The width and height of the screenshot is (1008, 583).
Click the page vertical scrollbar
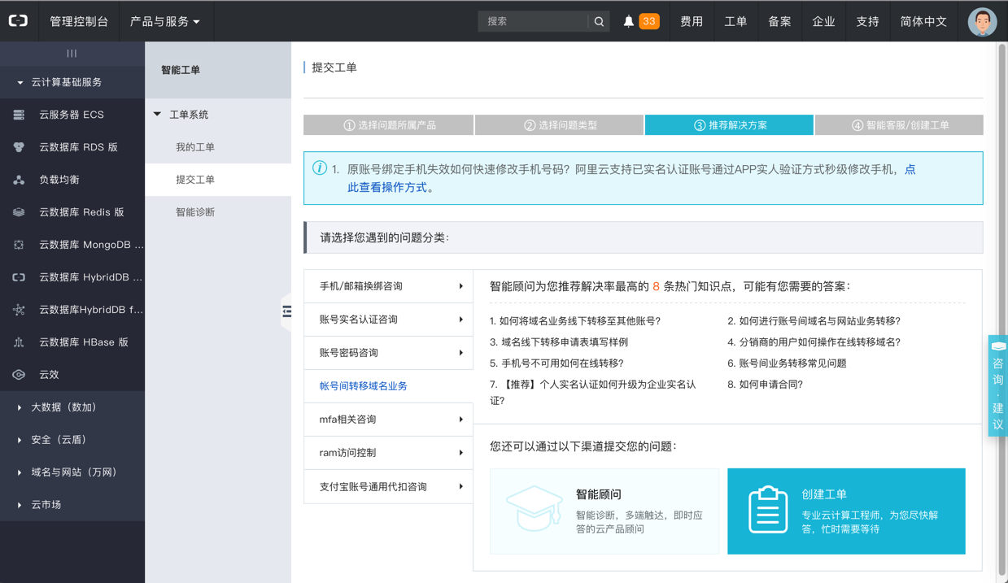[x=1001, y=309]
